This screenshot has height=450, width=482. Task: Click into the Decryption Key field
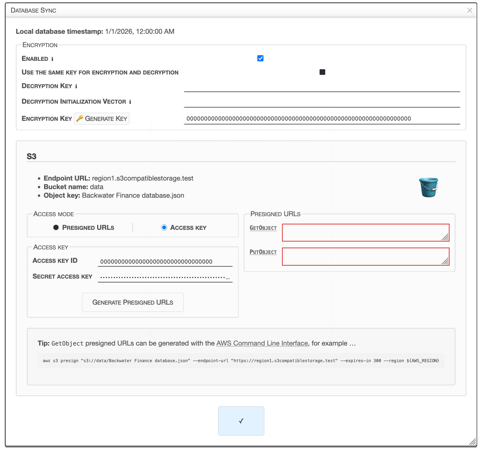coord(322,87)
